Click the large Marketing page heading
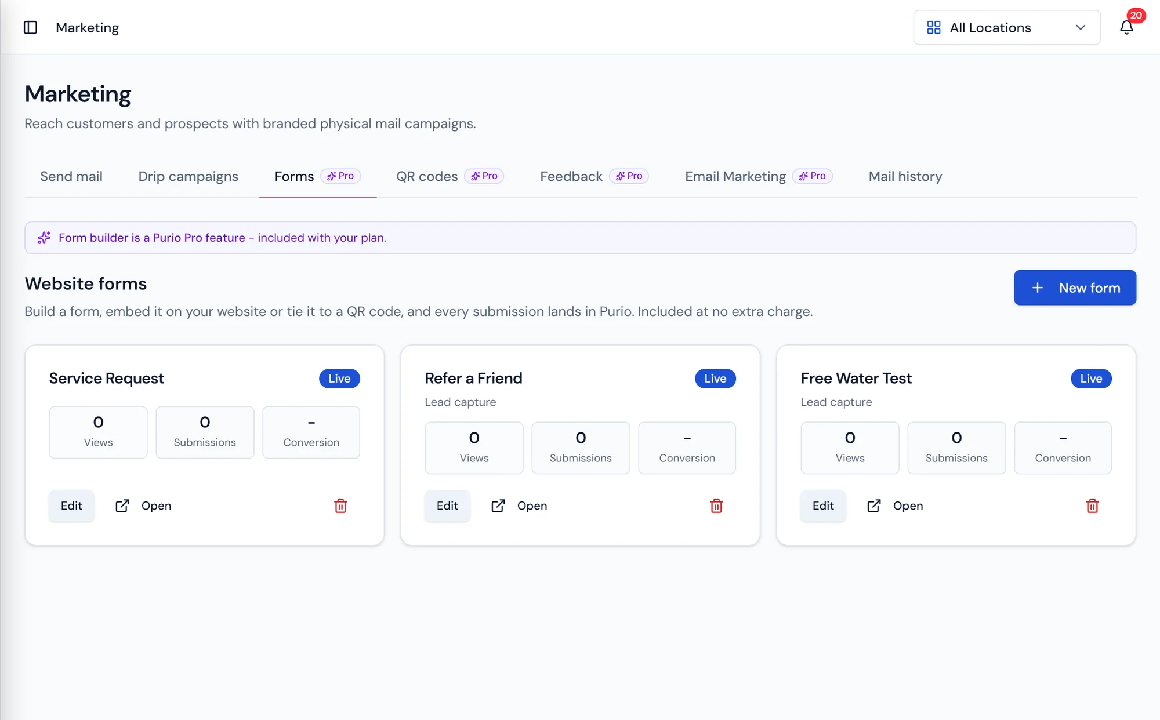The width and height of the screenshot is (1160, 720). coord(78,93)
